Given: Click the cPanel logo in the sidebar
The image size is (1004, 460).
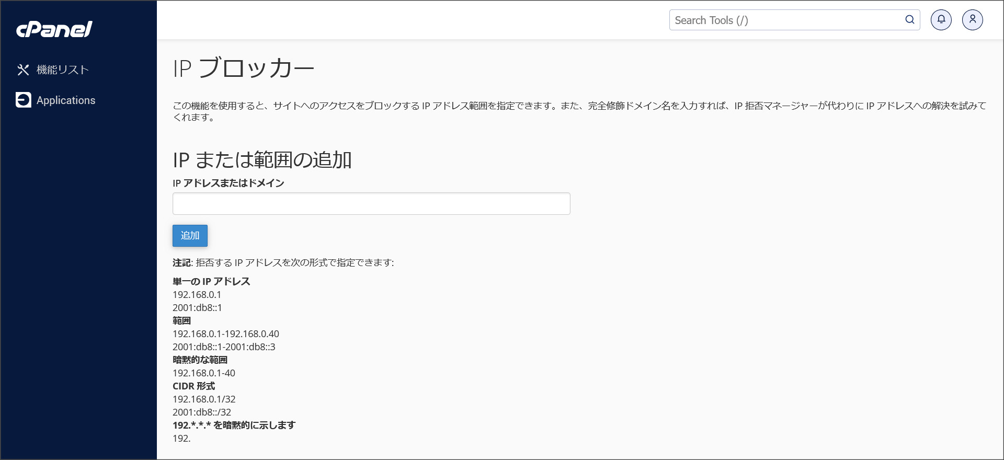Looking at the screenshot, I should click(54, 29).
